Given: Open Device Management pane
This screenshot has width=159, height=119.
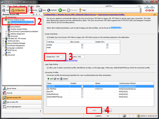Looking at the screenshot, I should pyautogui.click(x=22, y=107).
